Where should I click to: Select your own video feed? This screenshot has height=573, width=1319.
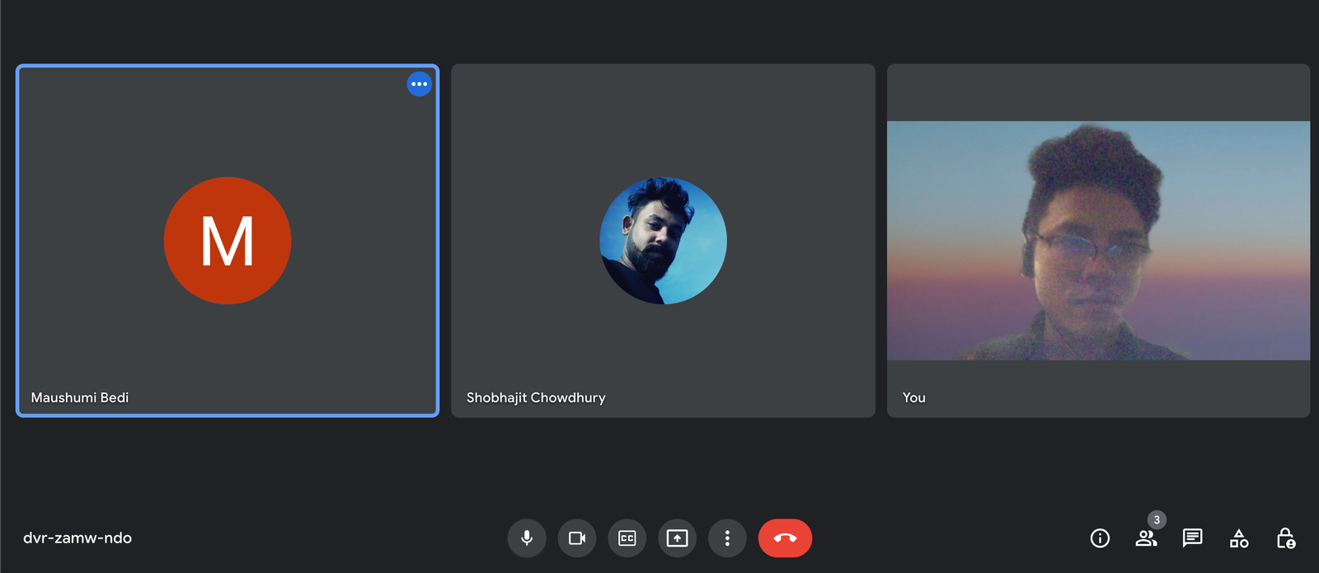(1098, 241)
